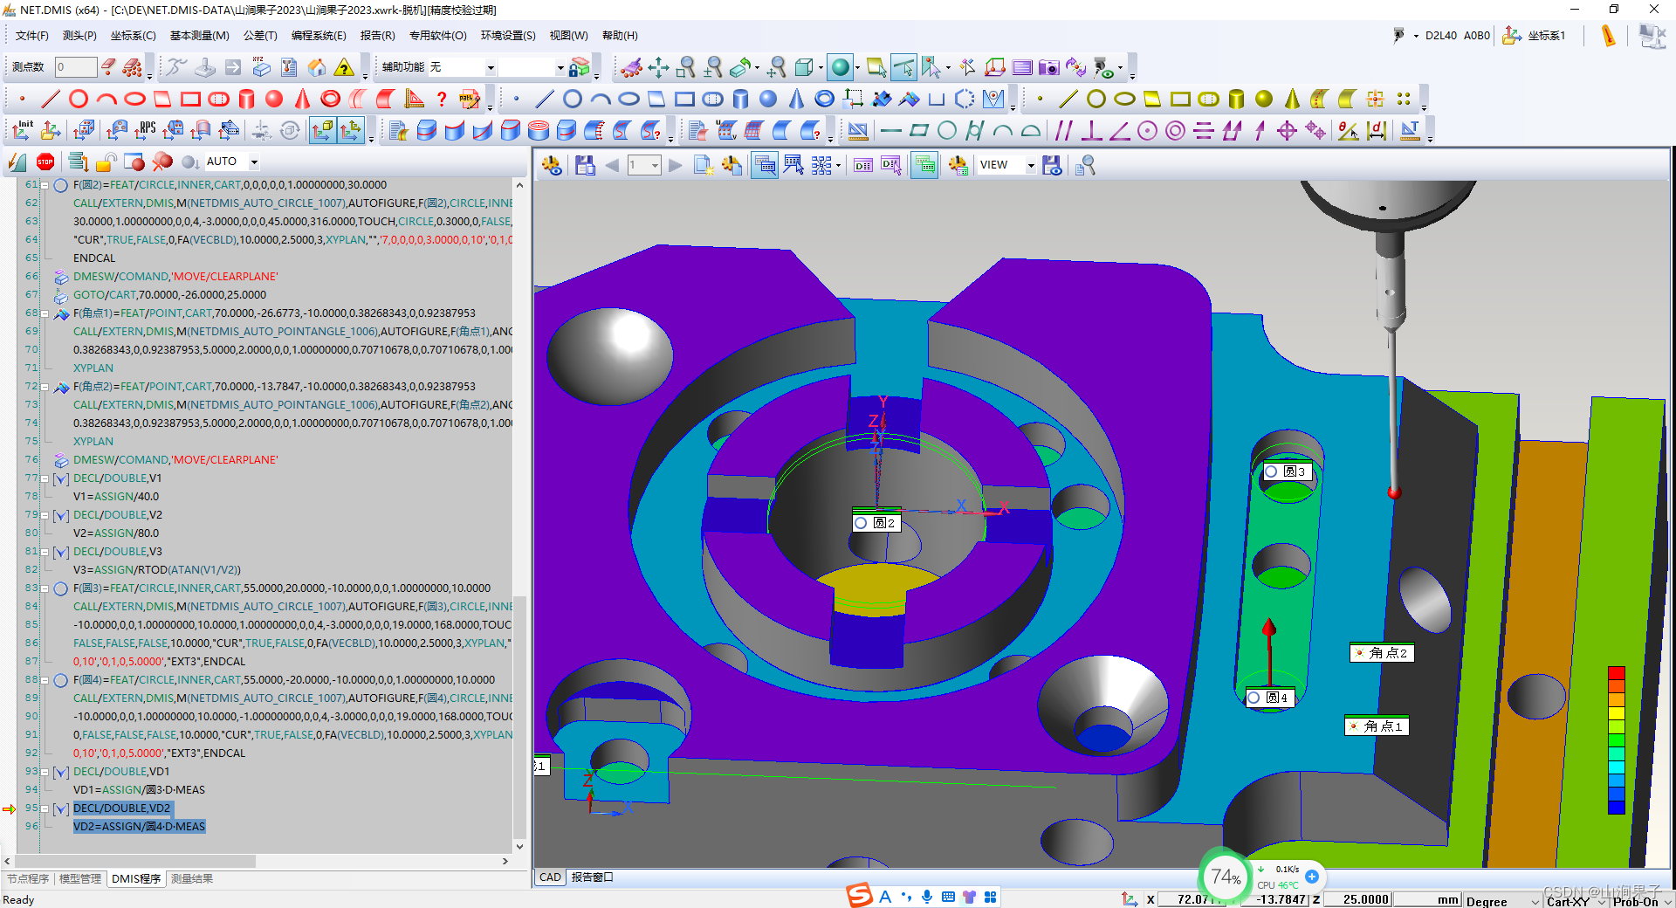Click the 圆3 label in CAD view
The height and width of the screenshot is (908, 1676).
(1288, 471)
